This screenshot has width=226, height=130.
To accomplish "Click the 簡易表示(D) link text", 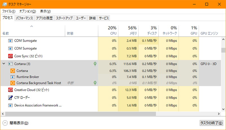I will (x=19, y=123).
